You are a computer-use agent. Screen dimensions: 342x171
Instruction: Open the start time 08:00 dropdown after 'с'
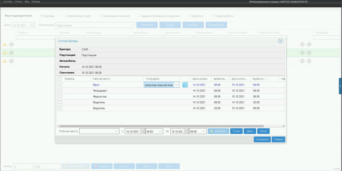160,131
